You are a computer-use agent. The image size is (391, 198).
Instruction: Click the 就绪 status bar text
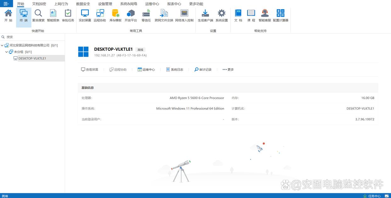pyautogui.click(x=5, y=196)
